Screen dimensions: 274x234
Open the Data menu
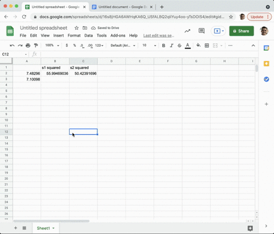tap(88, 35)
